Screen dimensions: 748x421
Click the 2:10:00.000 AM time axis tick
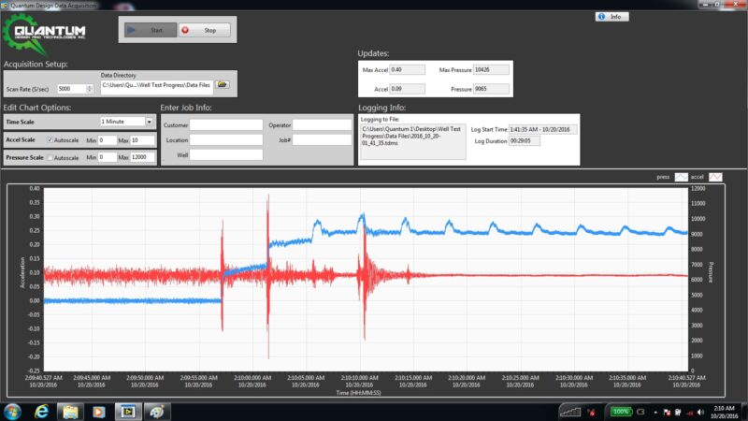[x=252, y=381]
